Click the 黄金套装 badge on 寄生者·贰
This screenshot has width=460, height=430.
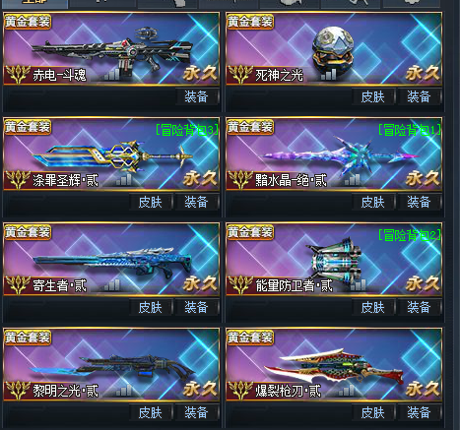pos(28,232)
